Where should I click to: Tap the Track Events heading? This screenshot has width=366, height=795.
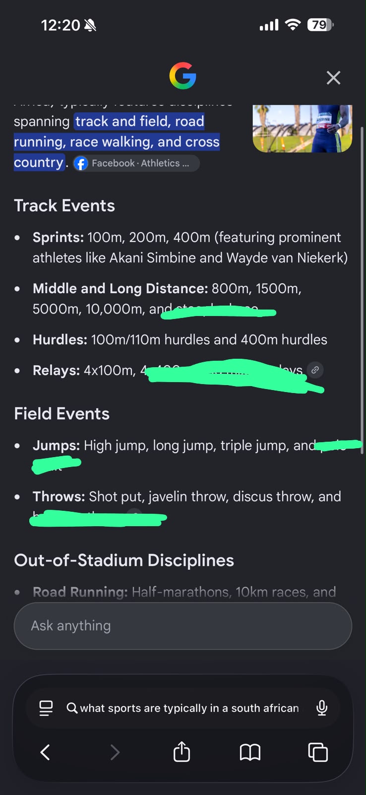coord(64,206)
